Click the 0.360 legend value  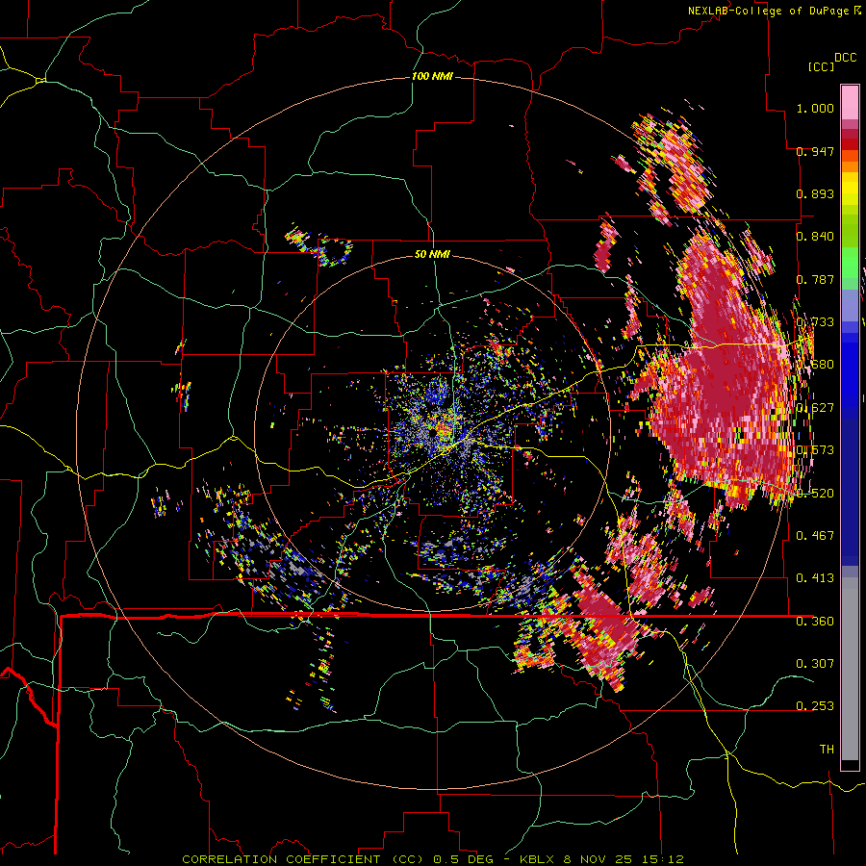pos(815,621)
